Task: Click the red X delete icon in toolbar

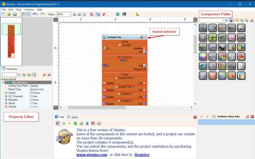Action: pyautogui.click(x=104, y=14)
